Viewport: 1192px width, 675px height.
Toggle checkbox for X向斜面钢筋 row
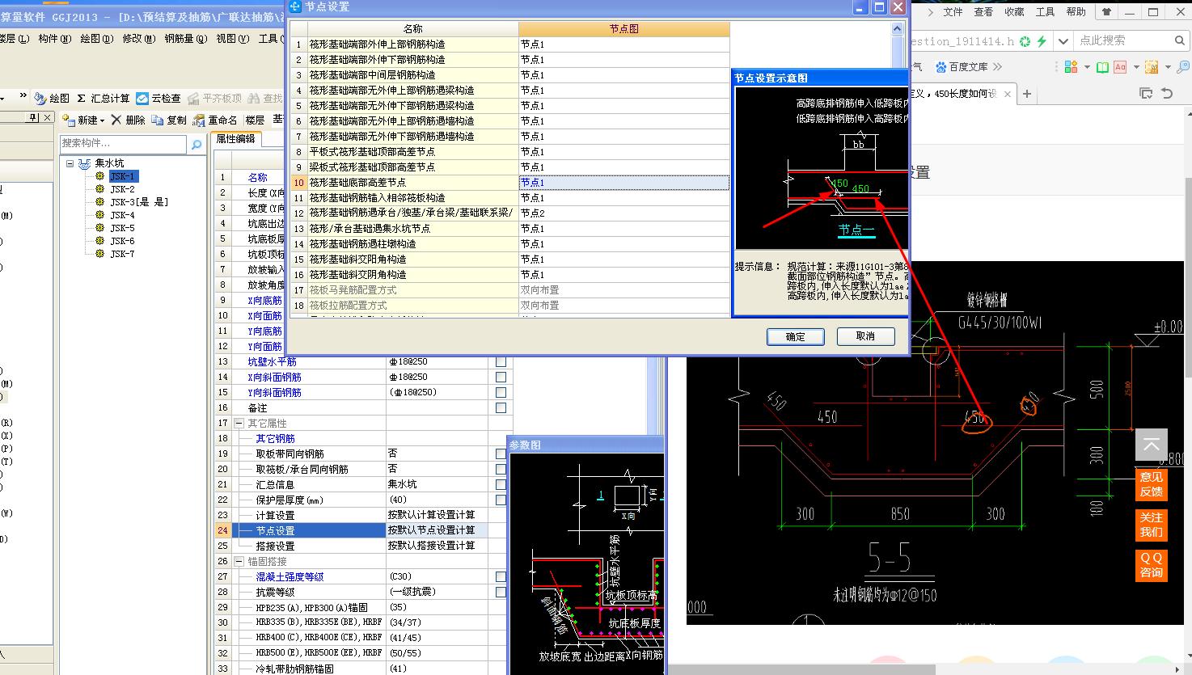pyautogui.click(x=501, y=378)
